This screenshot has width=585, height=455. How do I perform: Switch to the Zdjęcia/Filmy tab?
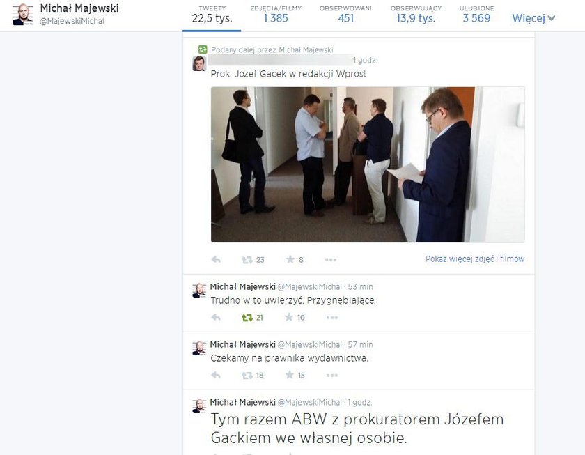point(276,14)
